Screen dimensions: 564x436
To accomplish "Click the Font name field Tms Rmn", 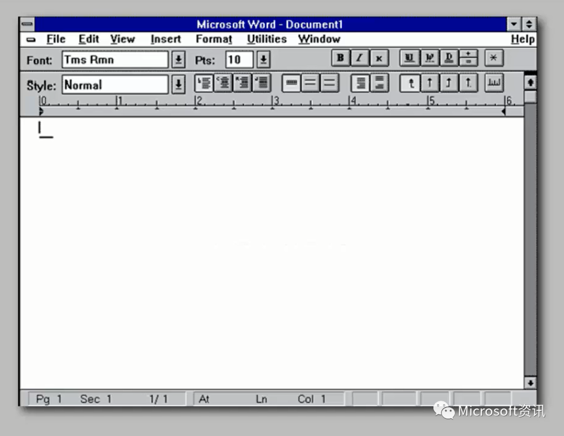I will [x=115, y=60].
